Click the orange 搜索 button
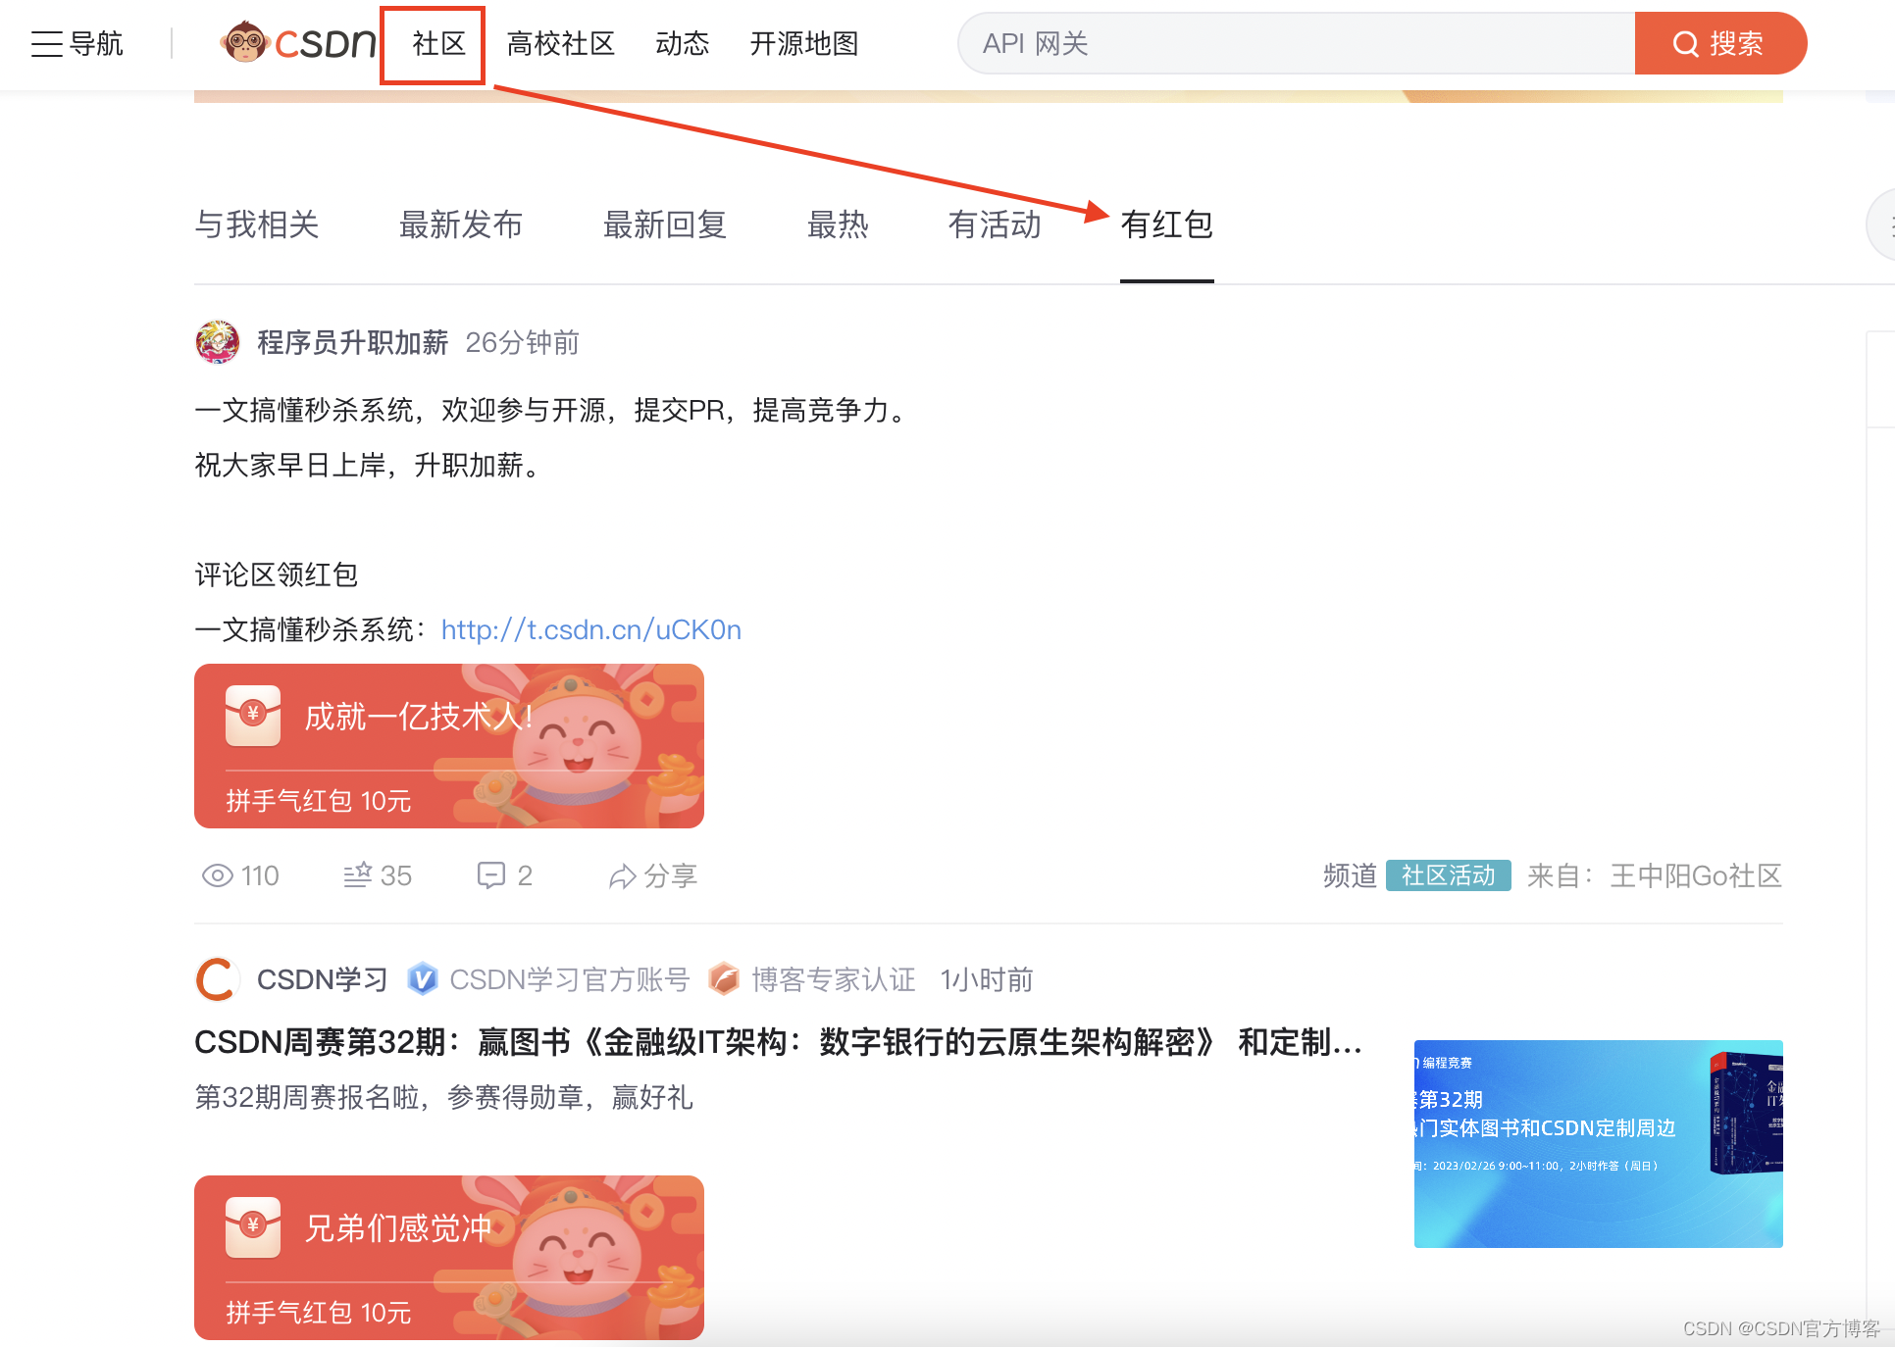The image size is (1895, 1347). pos(1720,43)
